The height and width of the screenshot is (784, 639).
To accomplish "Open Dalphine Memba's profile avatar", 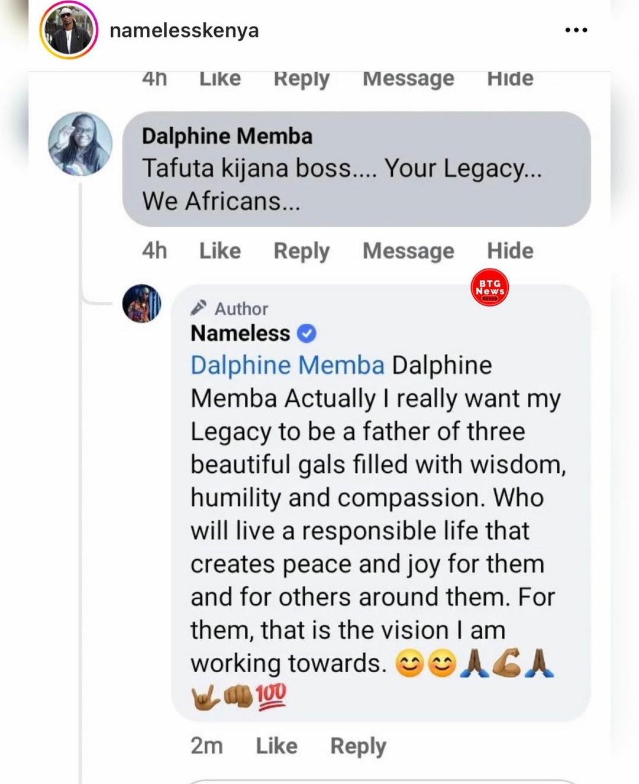I will coord(80,144).
